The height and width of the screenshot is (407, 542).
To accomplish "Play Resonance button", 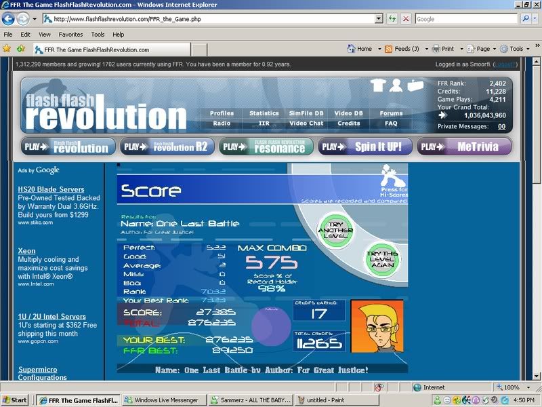I will pos(266,147).
